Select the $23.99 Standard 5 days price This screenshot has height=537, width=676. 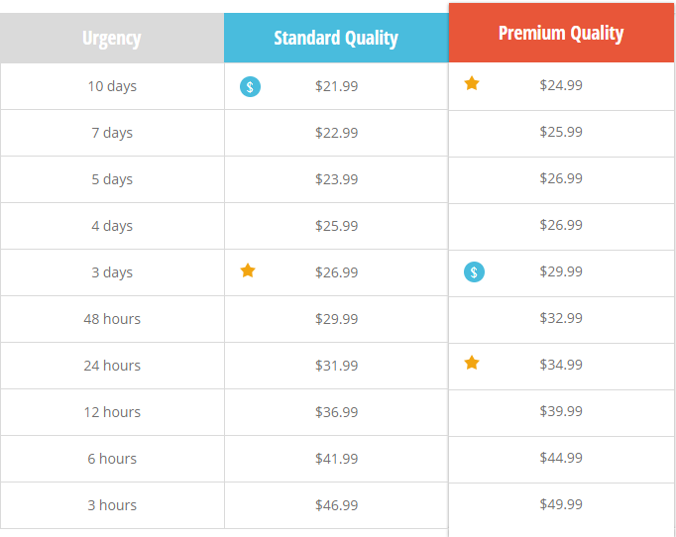336,179
